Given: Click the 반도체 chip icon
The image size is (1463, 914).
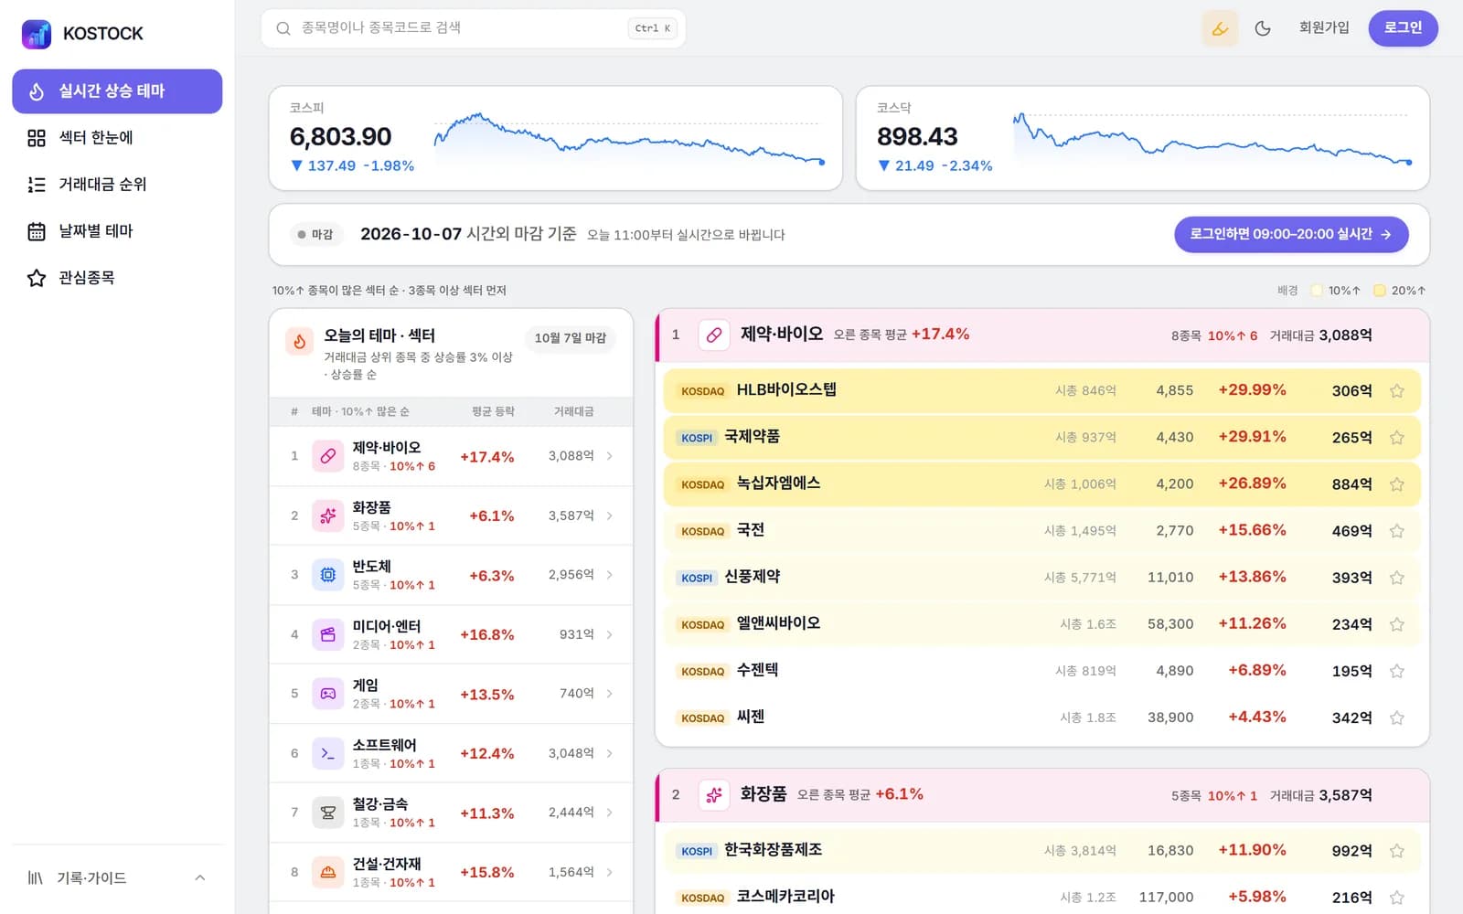Looking at the screenshot, I should point(327,575).
